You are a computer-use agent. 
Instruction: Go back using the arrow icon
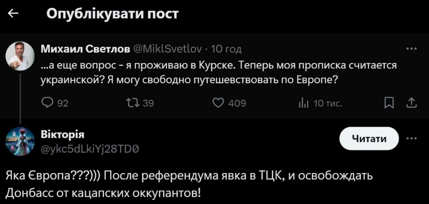pos(13,14)
